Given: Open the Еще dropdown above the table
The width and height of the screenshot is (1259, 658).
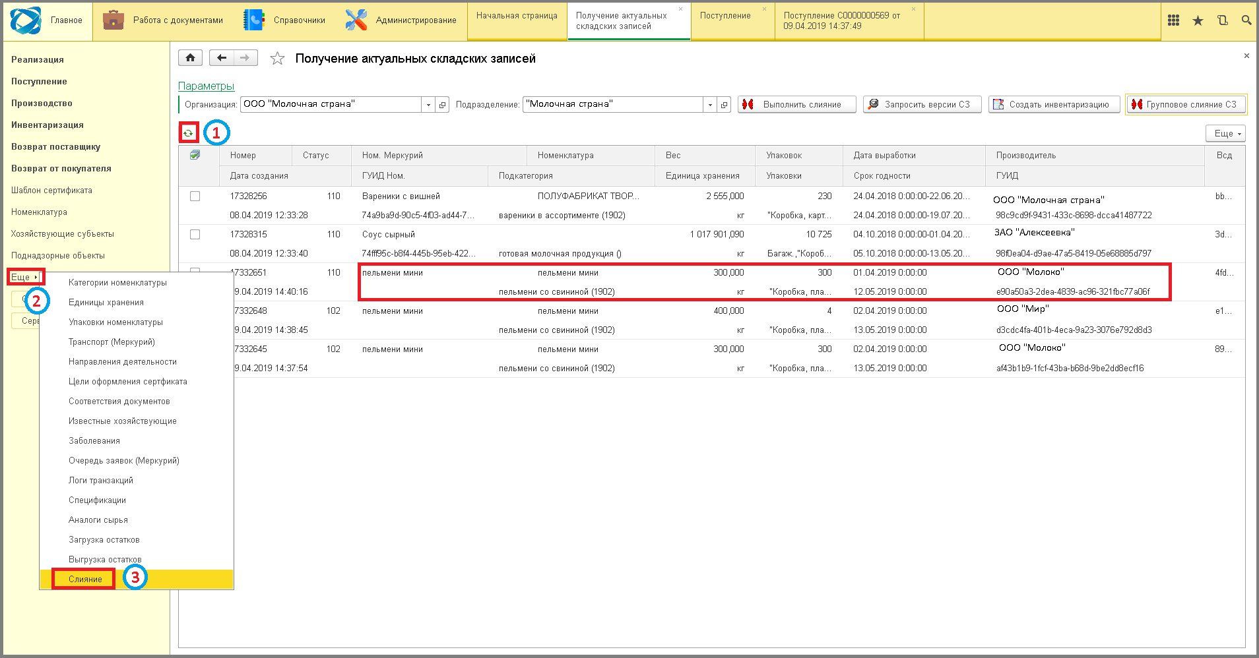Looking at the screenshot, I should [1225, 133].
